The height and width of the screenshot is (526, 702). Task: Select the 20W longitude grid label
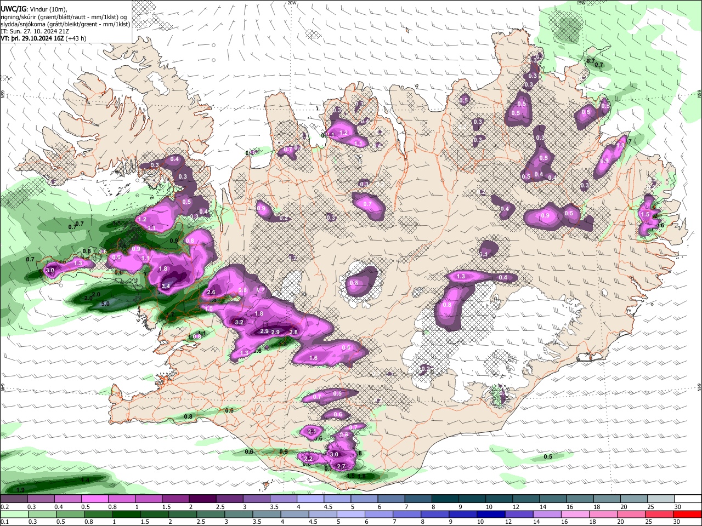click(x=292, y=3)
